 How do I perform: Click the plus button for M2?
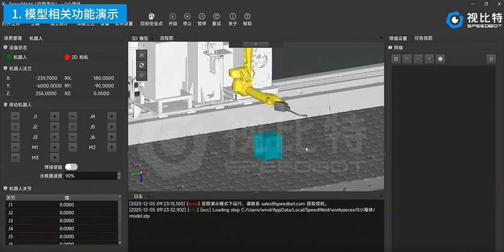pos(112,147)
